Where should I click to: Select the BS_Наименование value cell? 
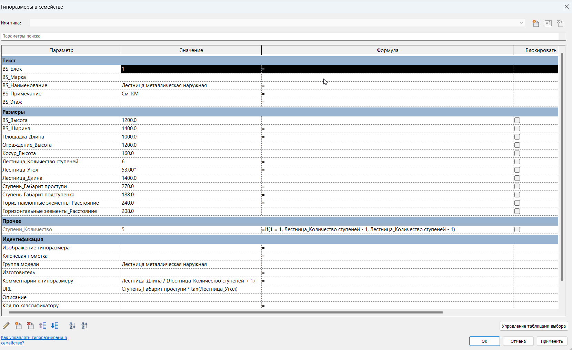click(x=191, y=85)
